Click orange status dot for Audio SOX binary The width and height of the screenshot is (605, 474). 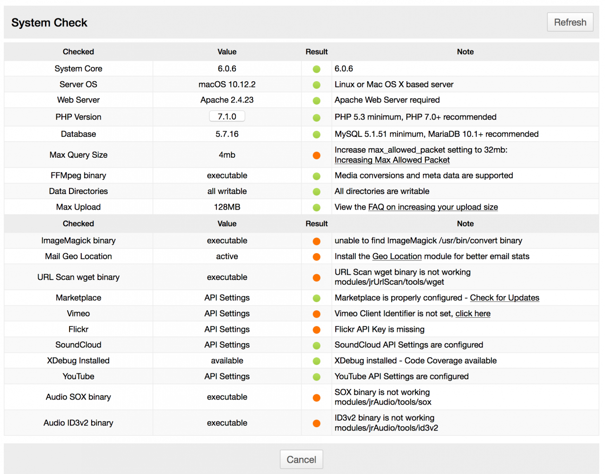317,398
